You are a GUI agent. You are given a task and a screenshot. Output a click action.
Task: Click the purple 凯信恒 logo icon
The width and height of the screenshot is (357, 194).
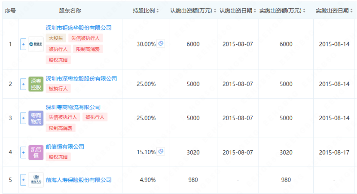[x=36, y=152]
